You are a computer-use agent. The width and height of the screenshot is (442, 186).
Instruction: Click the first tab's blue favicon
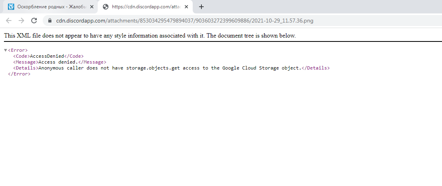[11, 7]
